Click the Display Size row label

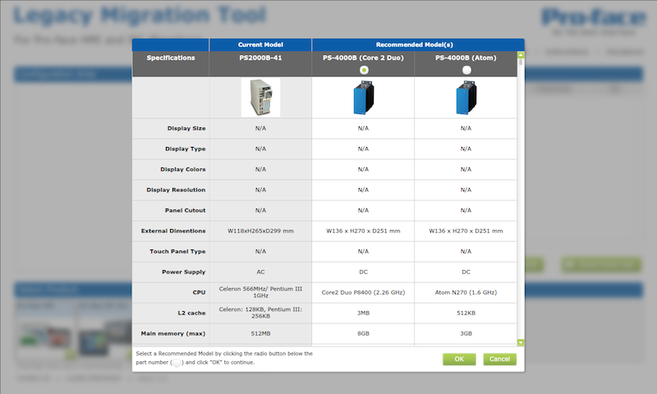[x=186, y=129]
